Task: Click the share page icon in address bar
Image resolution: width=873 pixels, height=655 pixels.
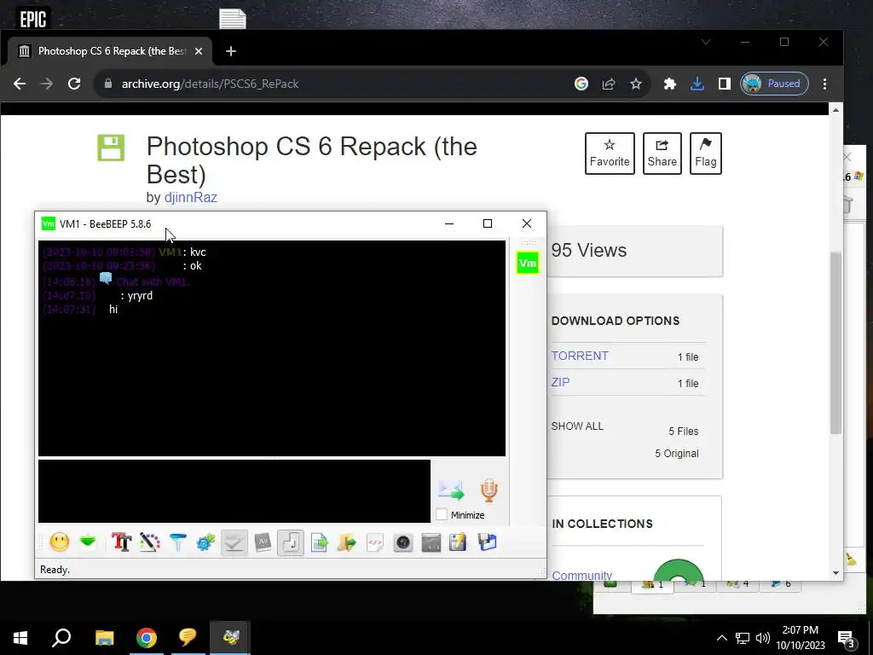Action: [x=609, y=84]
